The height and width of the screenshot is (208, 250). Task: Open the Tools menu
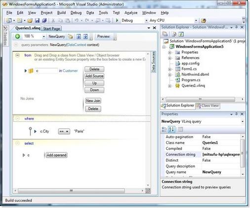pyautogui.click(x=103, y=13)
